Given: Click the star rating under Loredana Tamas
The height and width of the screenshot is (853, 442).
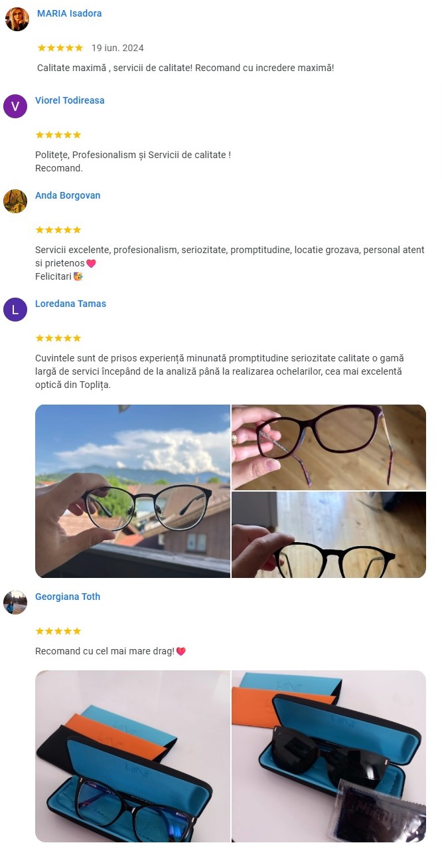Looking at the screenshot, I should pos(58,338).
